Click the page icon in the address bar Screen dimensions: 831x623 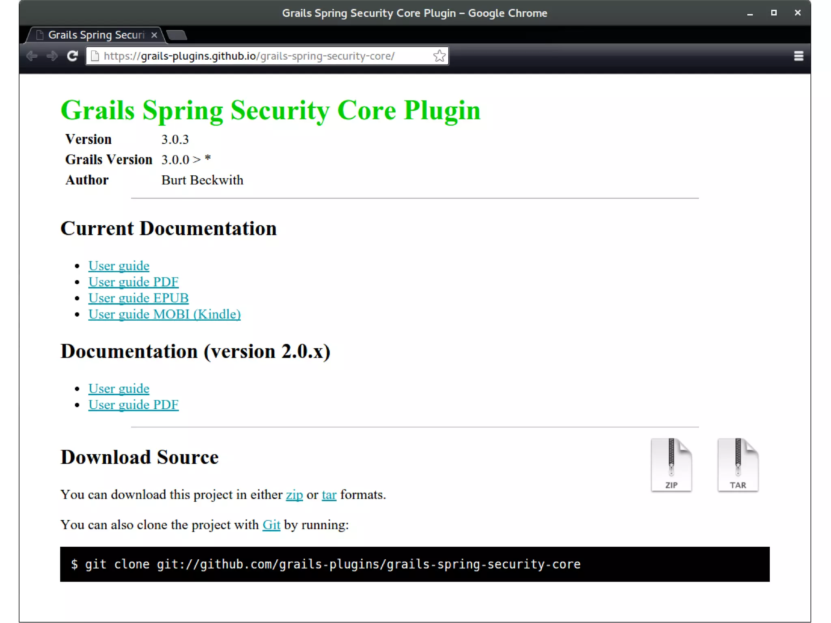pyautogui.click(x=95, y=56)
